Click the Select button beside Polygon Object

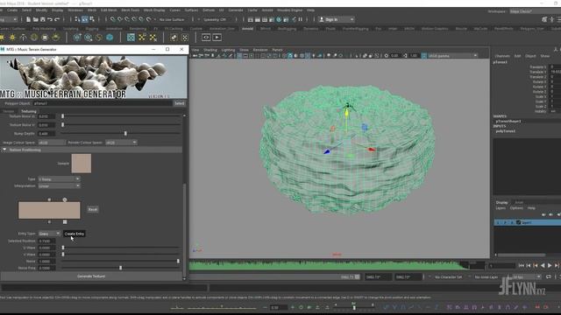pos(179,103)
